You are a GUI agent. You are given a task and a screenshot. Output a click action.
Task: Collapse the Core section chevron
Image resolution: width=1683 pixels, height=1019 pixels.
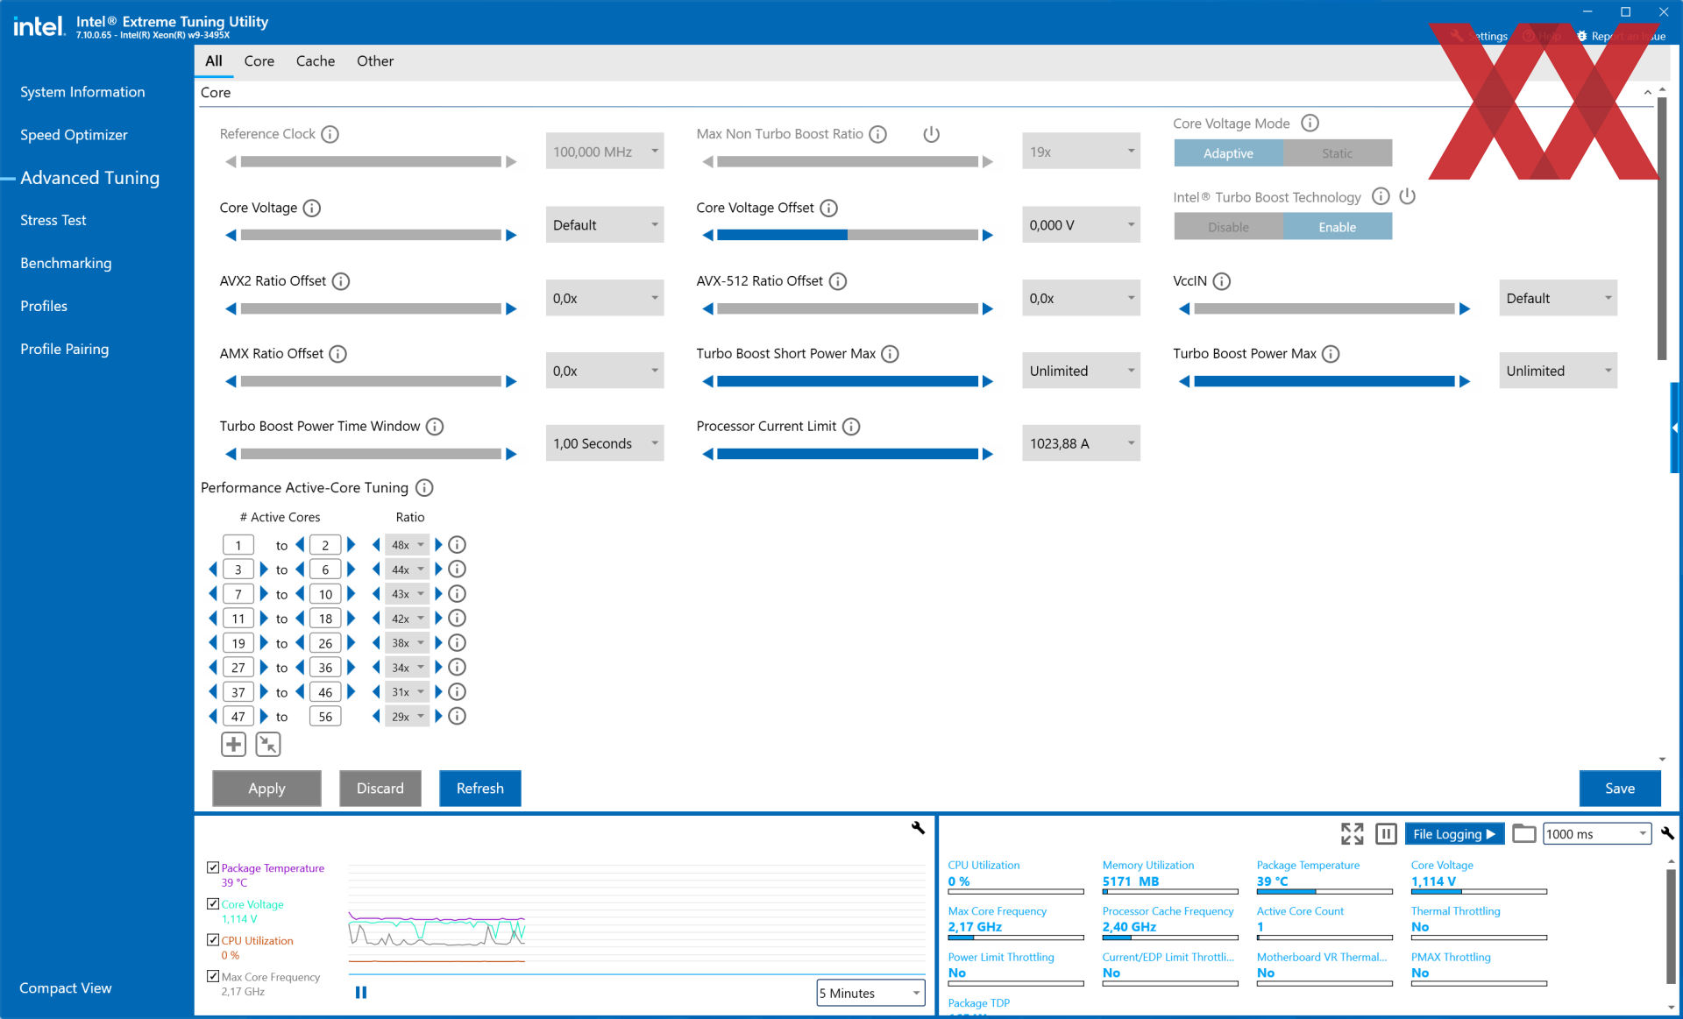click(1648, 93)
